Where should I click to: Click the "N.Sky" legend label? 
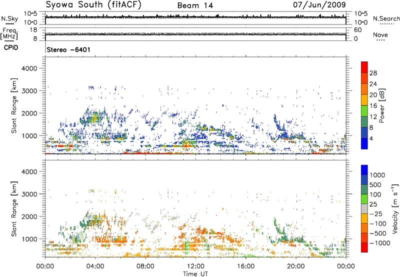pyautogui.click(x=9, y=18)
